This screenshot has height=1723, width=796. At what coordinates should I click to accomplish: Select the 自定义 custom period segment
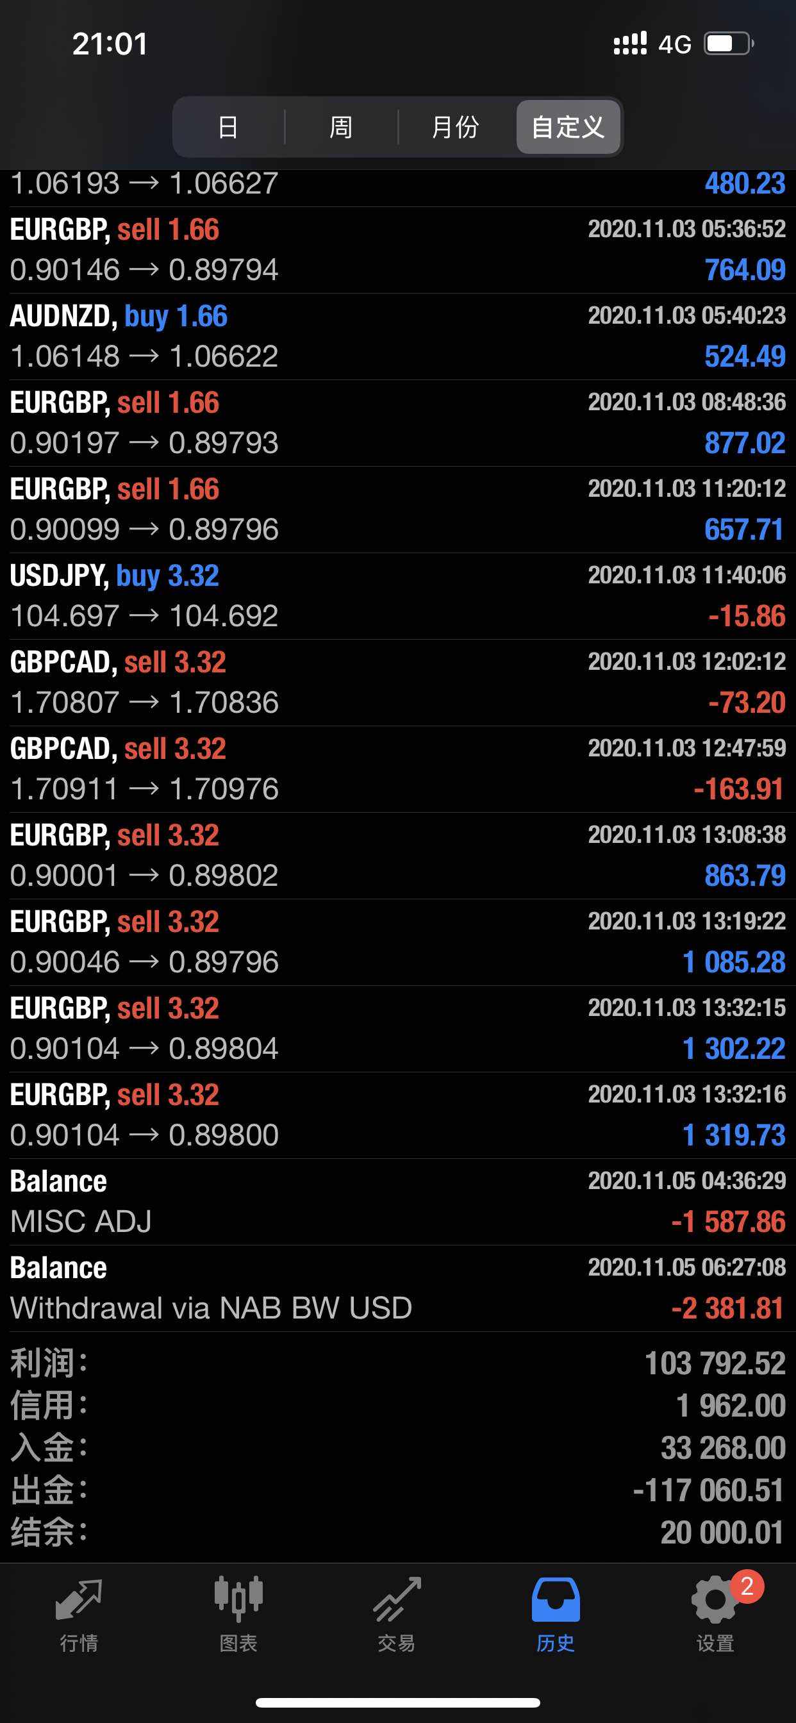pyautogui.click(x=568, y=127)
